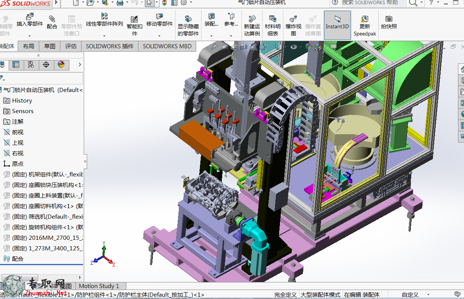Viewport: 464px width, 299px height.
Task: Click the Take Snapshot (拍快照) camera icon
Action: tap(389, 18)
